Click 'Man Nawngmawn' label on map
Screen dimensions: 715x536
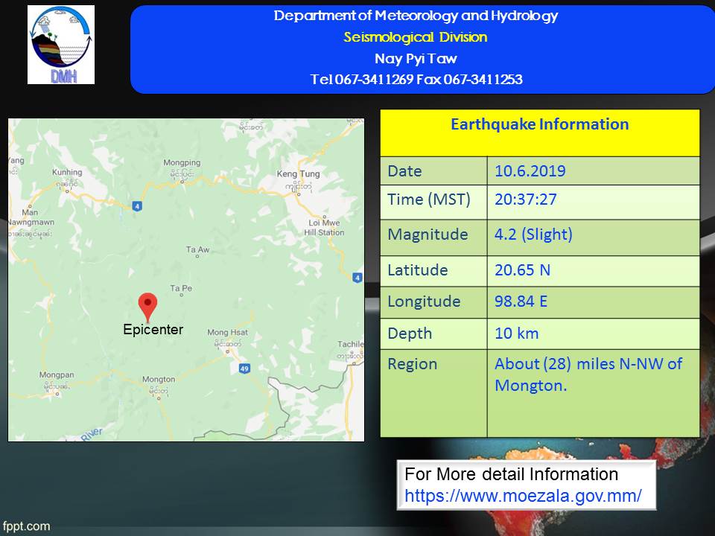31,217
